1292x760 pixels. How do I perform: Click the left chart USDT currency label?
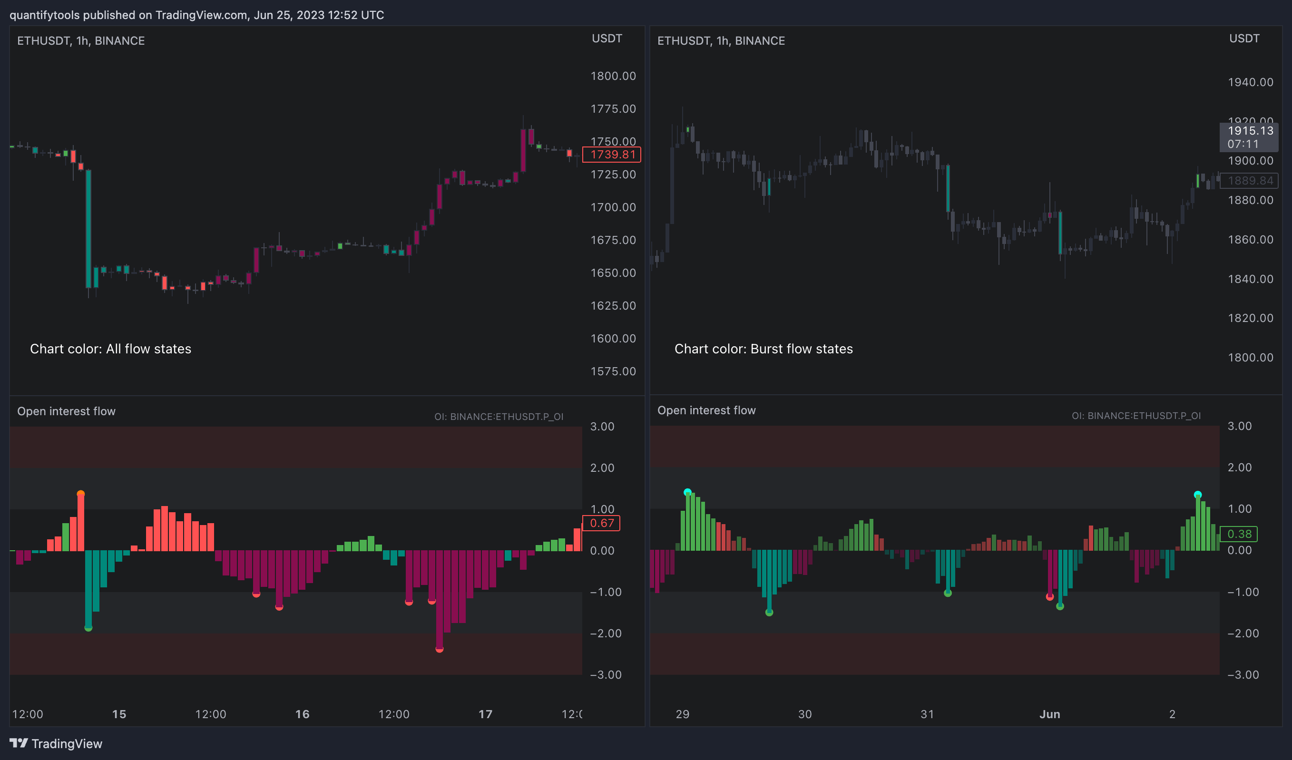607,39
